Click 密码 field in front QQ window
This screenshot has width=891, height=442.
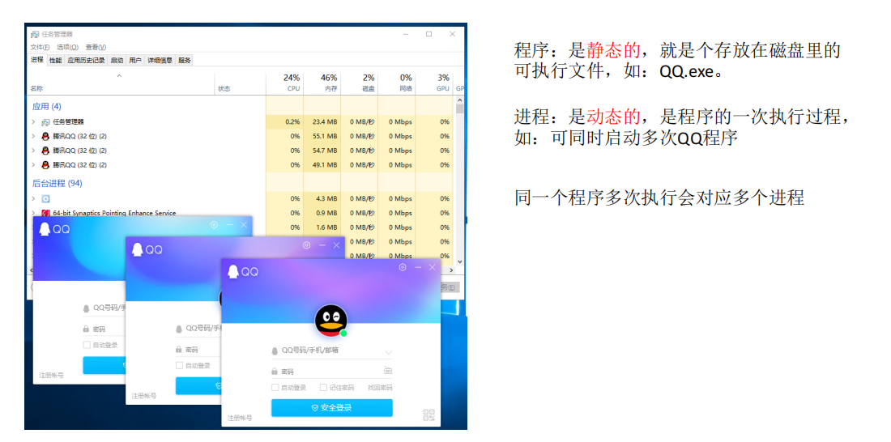pos(332,372)
